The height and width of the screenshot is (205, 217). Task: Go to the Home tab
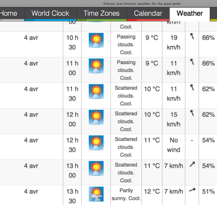tap(9, 13)
